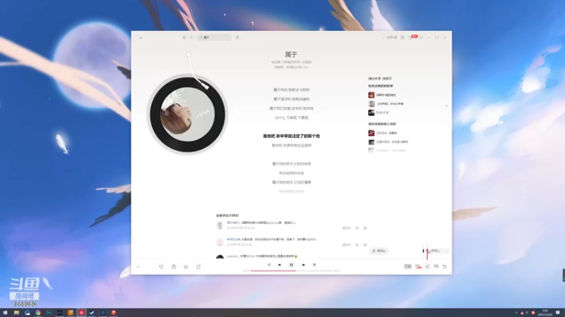Open the messages icon with red badge
Screen dimensions: 565x317
pyautogui.click(x=412, y=37)
